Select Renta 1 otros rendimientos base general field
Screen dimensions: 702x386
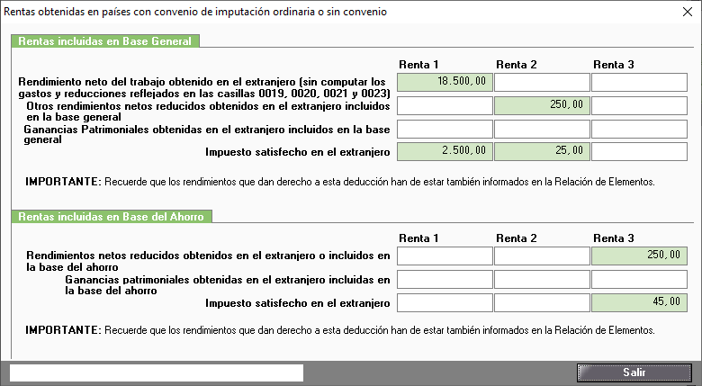pyautogui.click(x=445, y=105)
